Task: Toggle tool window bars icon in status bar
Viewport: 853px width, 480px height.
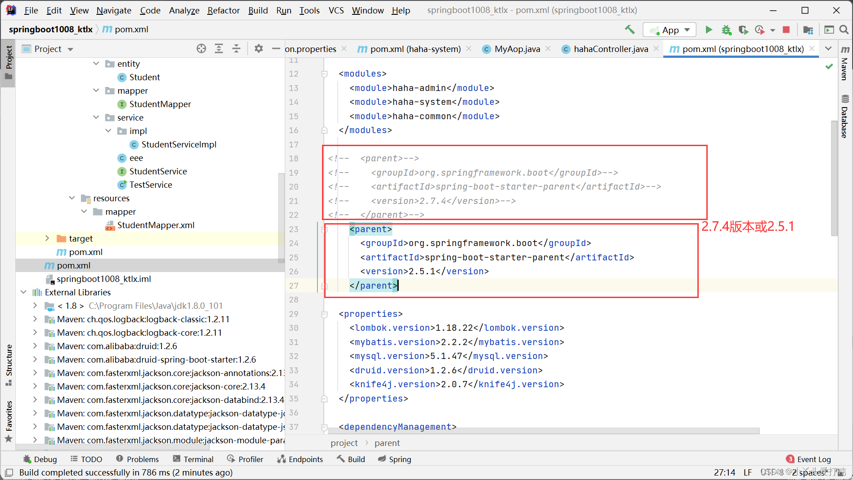Action: [9, 472]
